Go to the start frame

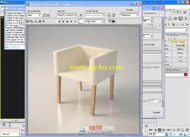(151, 130)
